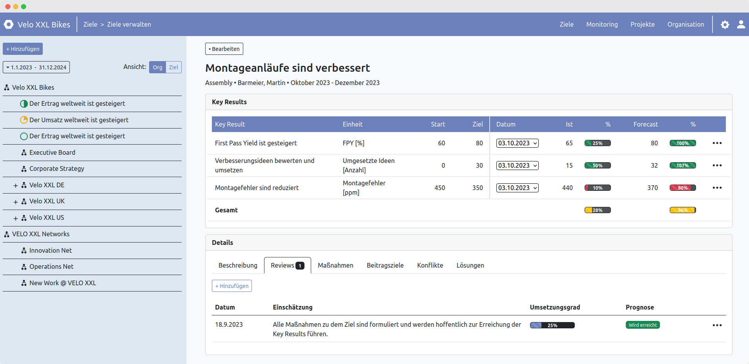This screenshot has height=364, width=749.
Task: Click Hinzufügen button under Reviews
Action: pyautogui.click(x=231, y=286)
